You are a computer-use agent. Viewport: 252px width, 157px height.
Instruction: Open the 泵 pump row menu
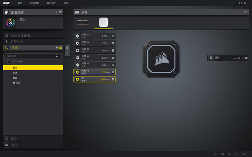tap(113, 79)
